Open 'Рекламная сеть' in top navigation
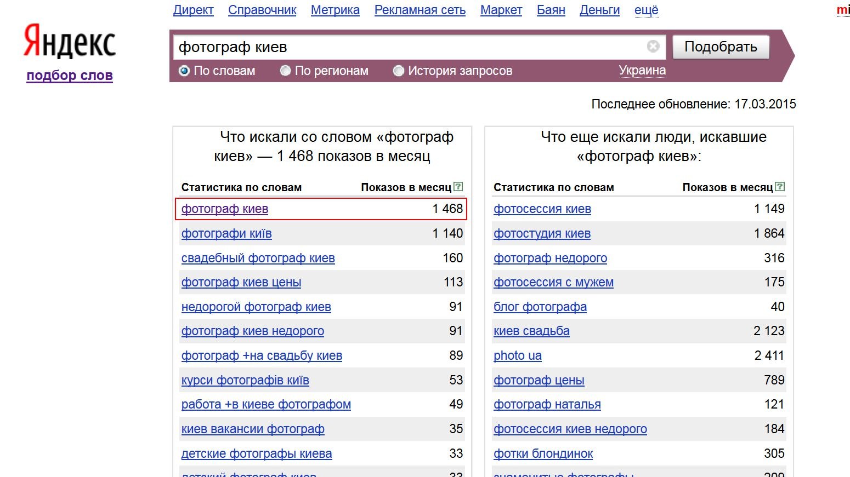The width and height of the screenshot is (850, 477). [420, 10]
